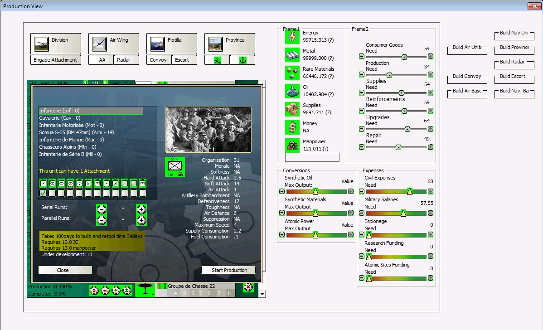Decrease Parallel Runs with minus button
This screenshot has height=330, width=543.
102,220
